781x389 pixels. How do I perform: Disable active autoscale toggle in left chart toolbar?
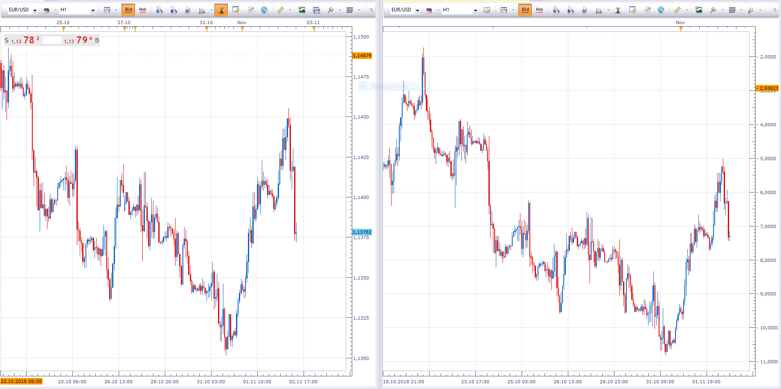coord(221,10)
